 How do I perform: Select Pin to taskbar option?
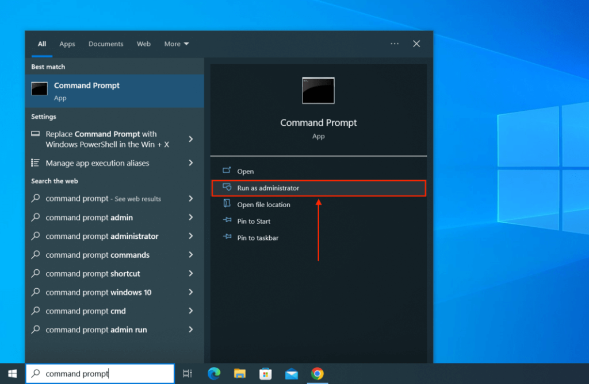pos(258,238)
